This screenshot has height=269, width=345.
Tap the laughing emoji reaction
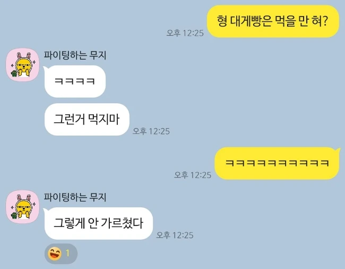click(55, 254)
